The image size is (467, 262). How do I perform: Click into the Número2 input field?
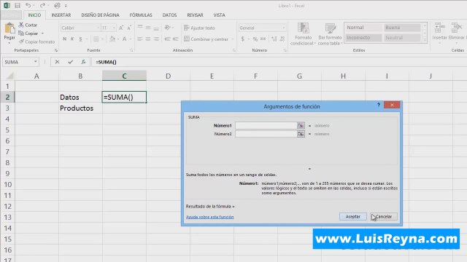click(266, 134)
